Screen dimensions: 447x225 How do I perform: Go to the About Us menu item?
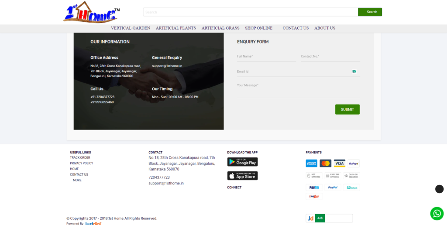325,28
